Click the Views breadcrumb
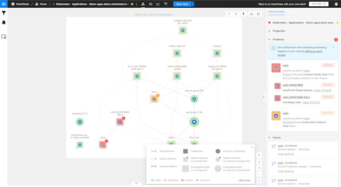Image resolution: width=341 pixels, height=187 pixels. [x=41, y=4]
